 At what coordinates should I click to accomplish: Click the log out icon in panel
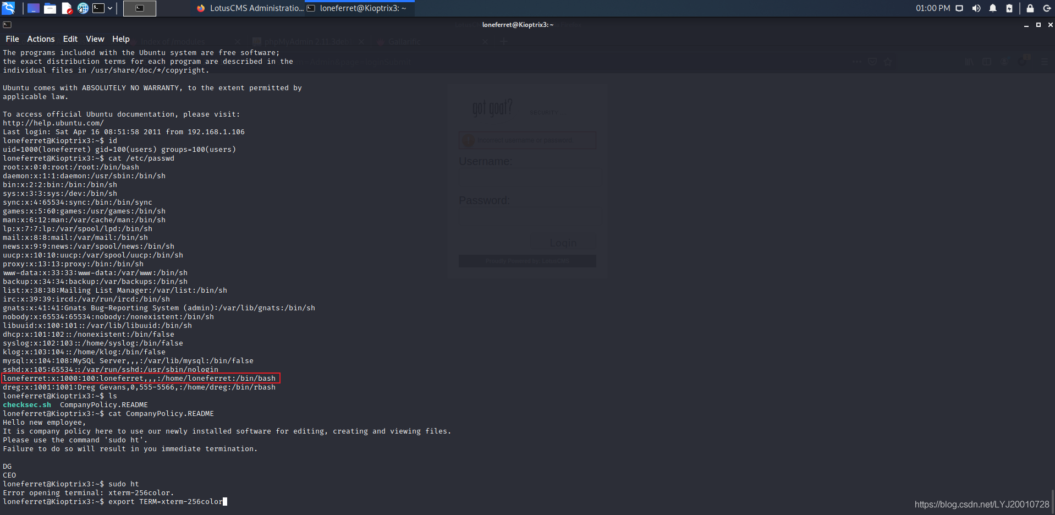pyautogui.click(x=1047, y=8)
